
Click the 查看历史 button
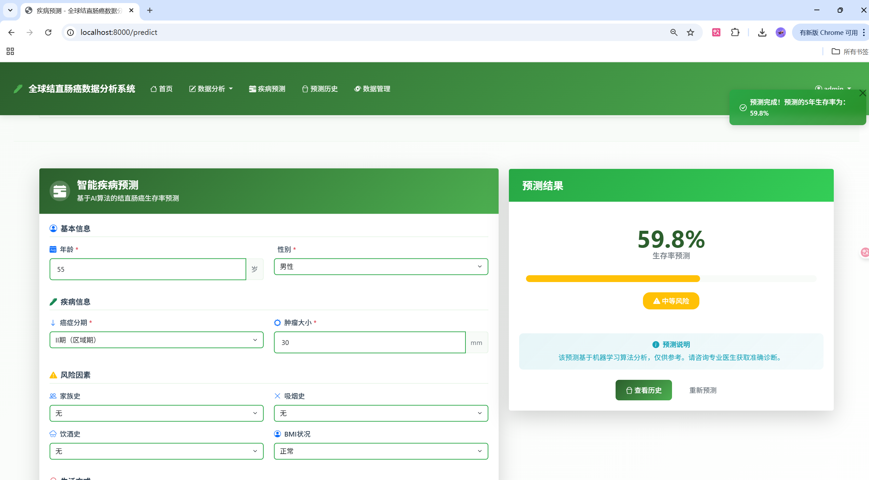[x=643, y=390]
